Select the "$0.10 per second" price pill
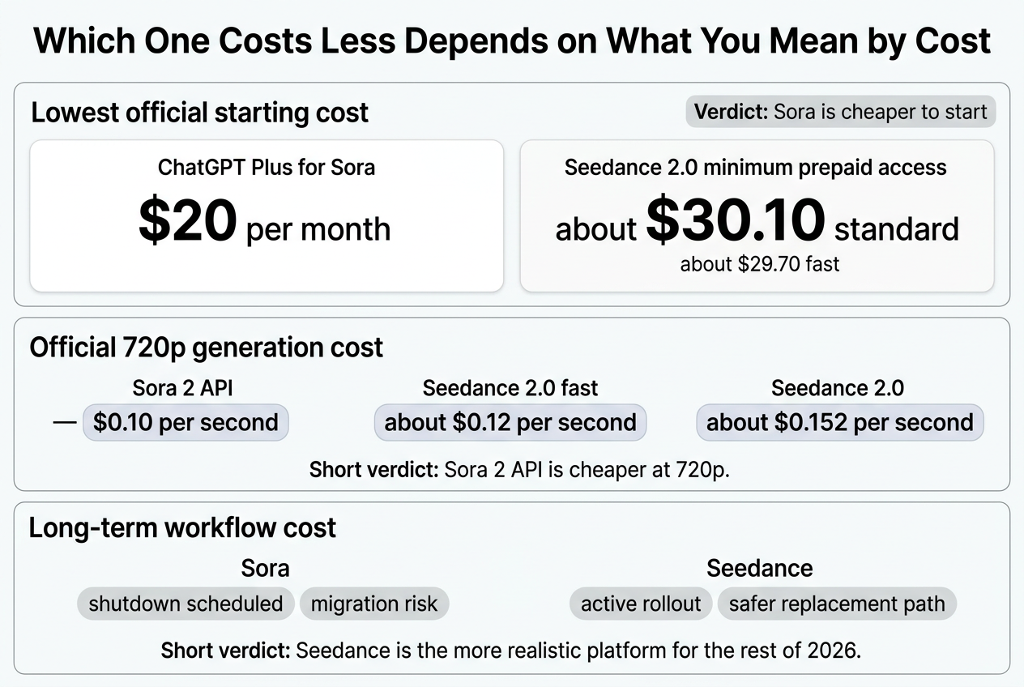Viewport: 1024px width, 687px height. coord(186,422)
